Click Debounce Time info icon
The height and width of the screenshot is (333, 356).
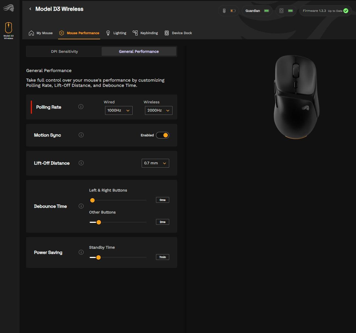(x=81, y=206)
